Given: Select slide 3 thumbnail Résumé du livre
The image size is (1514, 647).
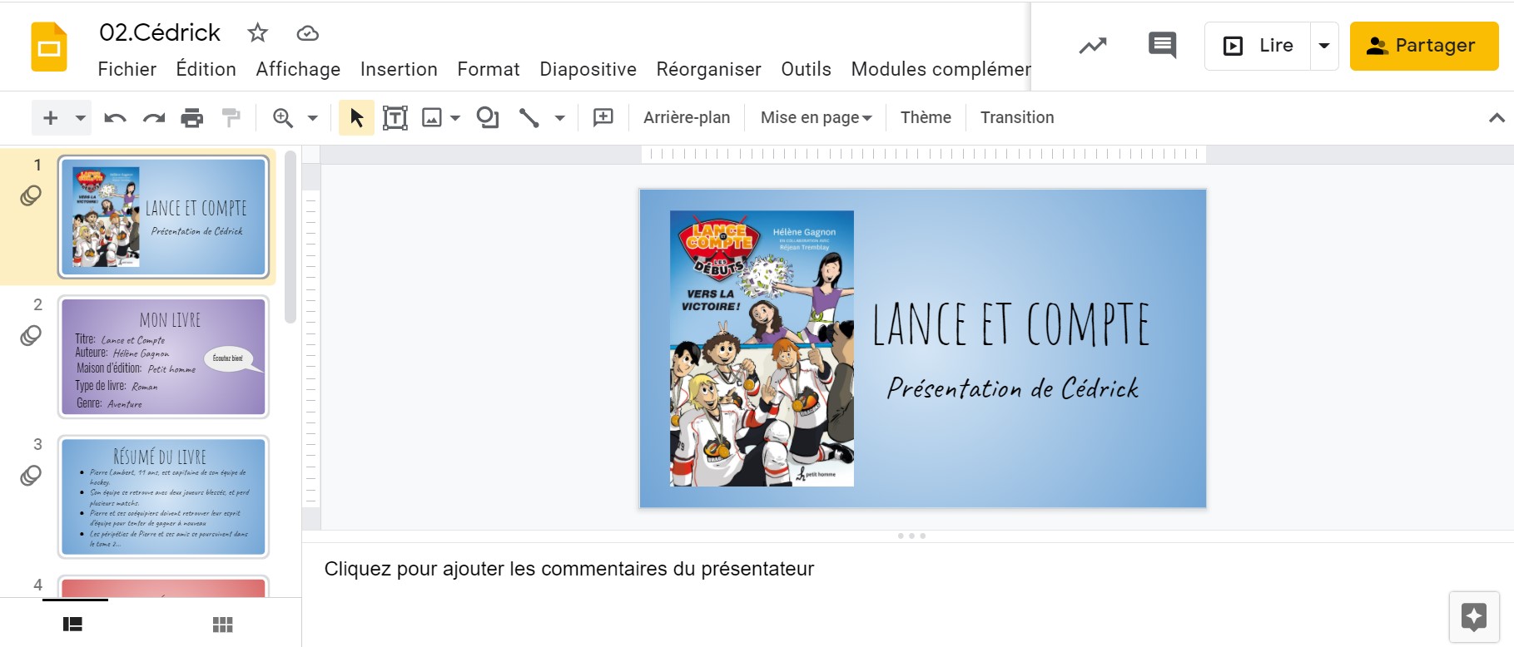Looking at the screenshot, I should click(x=164, y=496).
